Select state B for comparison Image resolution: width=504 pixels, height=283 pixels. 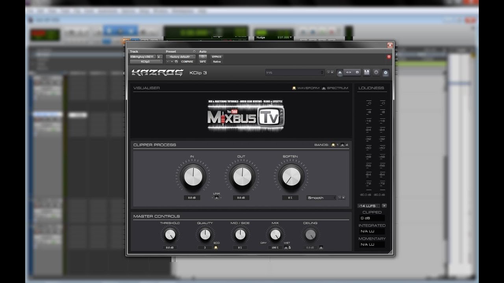[x=357, y=72]
